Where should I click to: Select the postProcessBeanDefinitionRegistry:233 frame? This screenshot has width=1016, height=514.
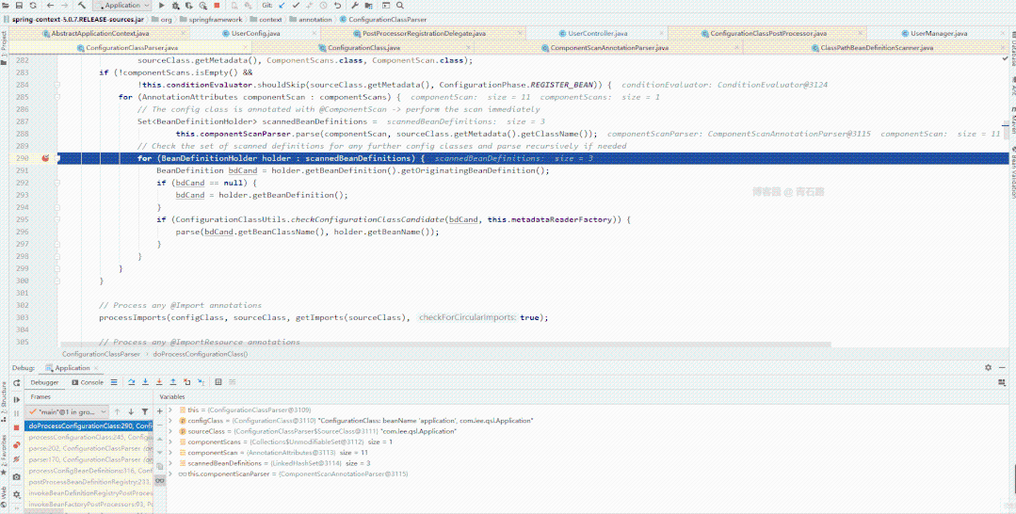(89, 482)
